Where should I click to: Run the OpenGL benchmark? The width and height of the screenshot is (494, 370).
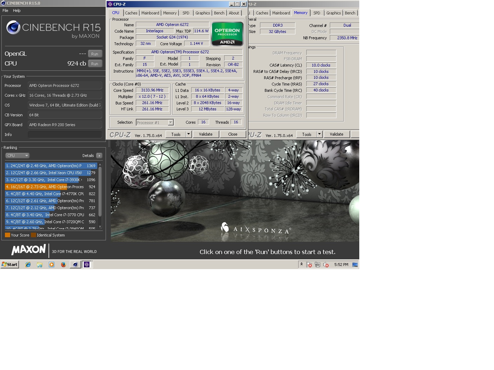coord(95,54)
